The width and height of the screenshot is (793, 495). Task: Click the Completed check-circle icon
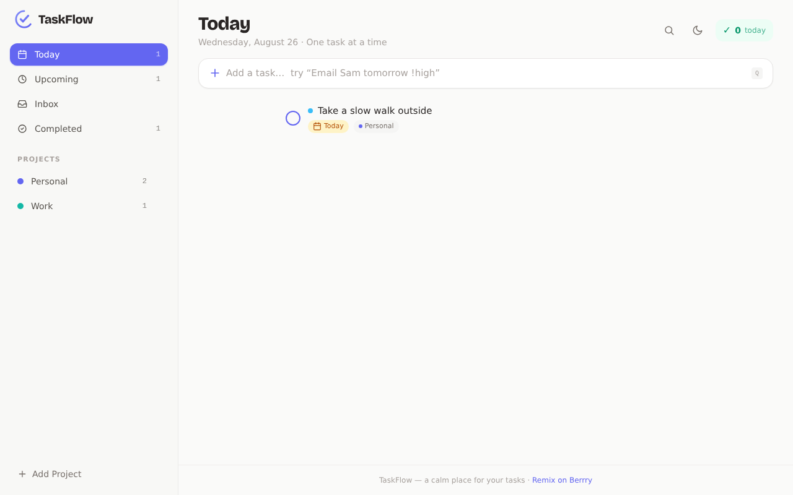click(22, 129)
